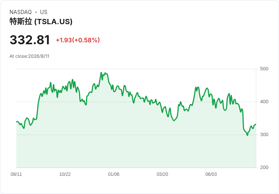This screenshot has height=194, width=279.
Task: Click the chart's highest peak near 500
Action: (x=101, y=73)
